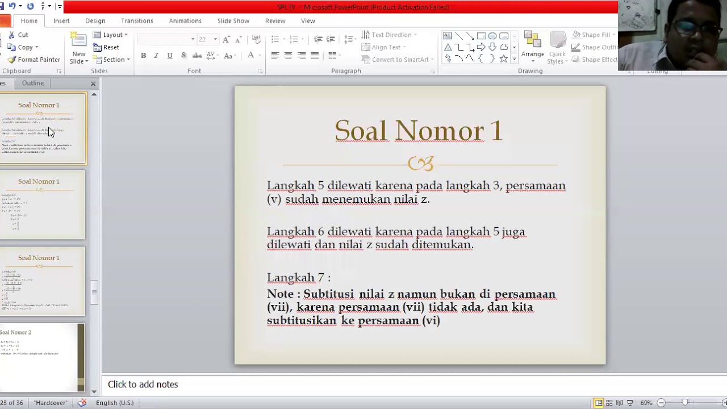Decrease list indent level
Image resolution: width=727 pixels, height=409 pixels.
(318, 39)
